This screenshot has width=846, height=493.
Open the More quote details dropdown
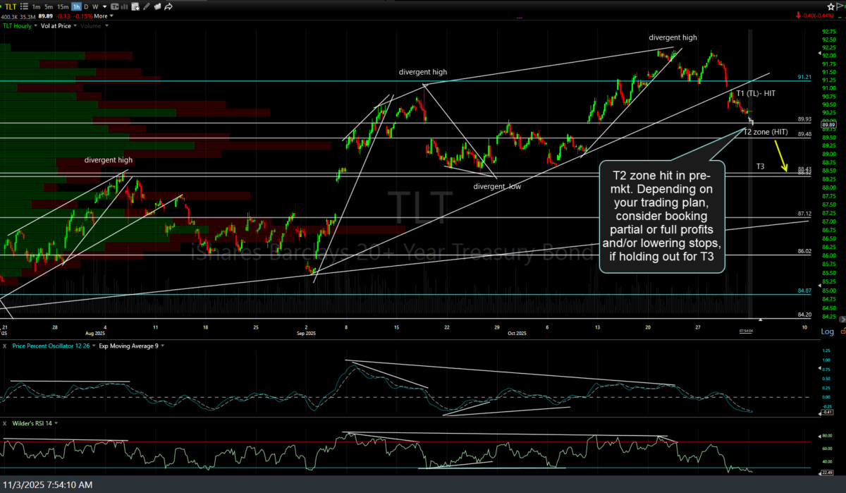pos(102,16)
